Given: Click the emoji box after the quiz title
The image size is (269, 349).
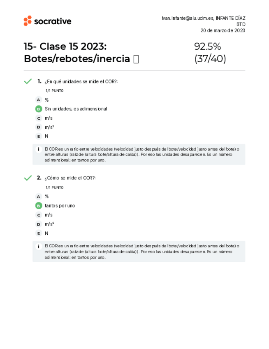Looking at the screenshot, I should pyautogui.click(x=136, y=59).
